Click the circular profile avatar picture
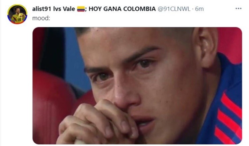This screenshot has width=249, height=146. (x=17, y=14)
